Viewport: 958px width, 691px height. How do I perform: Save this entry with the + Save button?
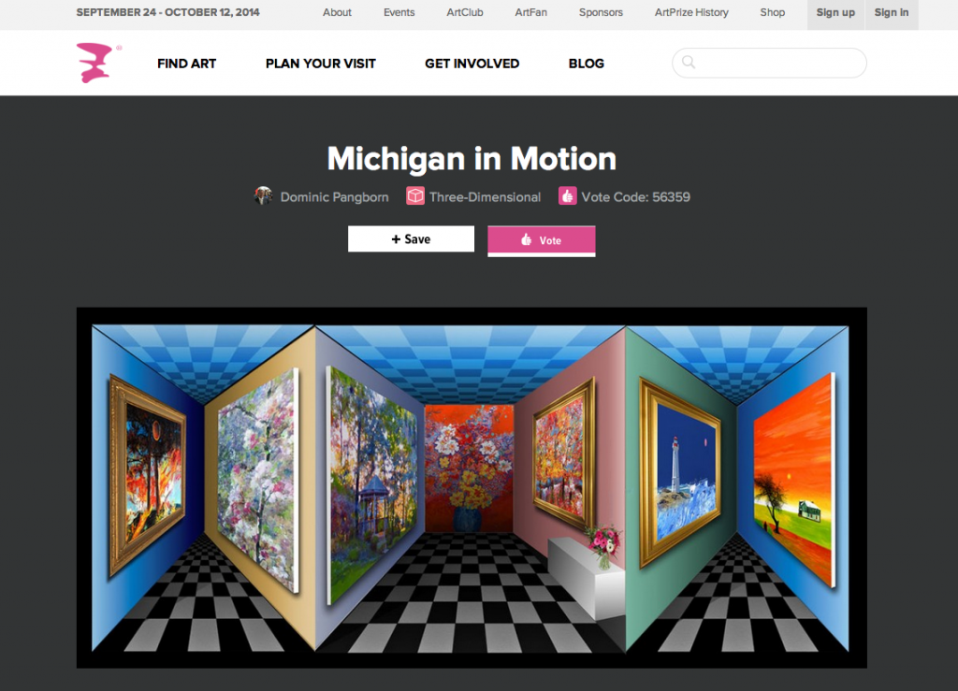click(x=412, y=238)
